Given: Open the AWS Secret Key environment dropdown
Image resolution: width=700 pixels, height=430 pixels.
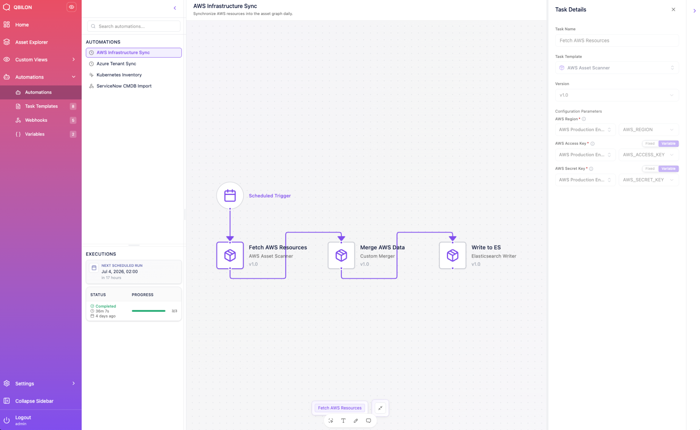Looking at the screenshot, I should 585,180.
